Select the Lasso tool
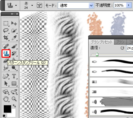Viewport: 133px width, 118px height. point(6,31)
